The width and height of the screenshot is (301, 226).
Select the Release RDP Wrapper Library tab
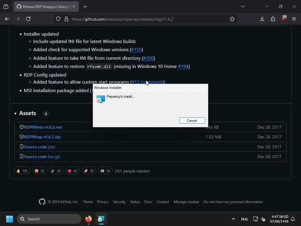click(x=46, y=7)
